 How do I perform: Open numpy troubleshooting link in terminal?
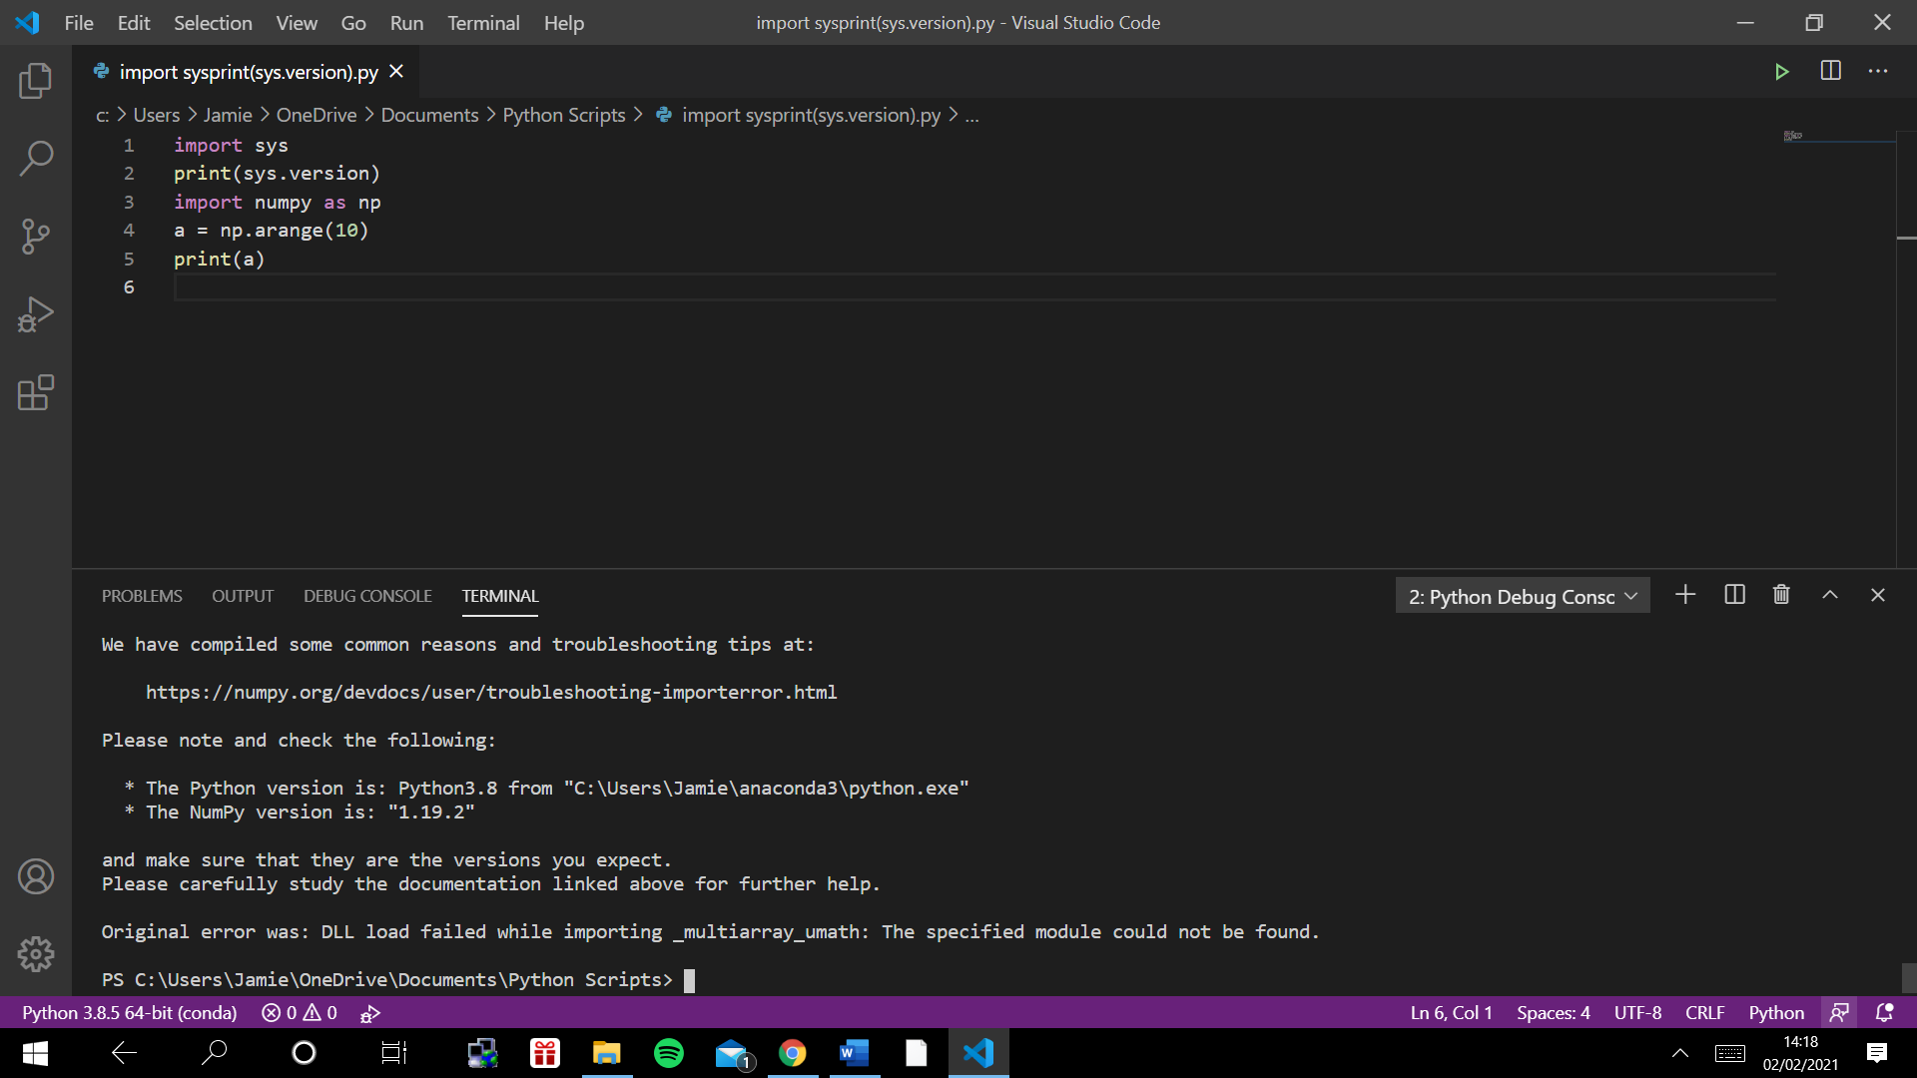[491, 692]
